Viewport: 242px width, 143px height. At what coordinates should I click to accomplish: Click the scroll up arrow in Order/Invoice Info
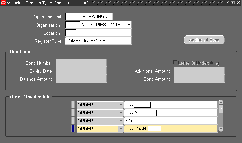[x=221, y=102]
